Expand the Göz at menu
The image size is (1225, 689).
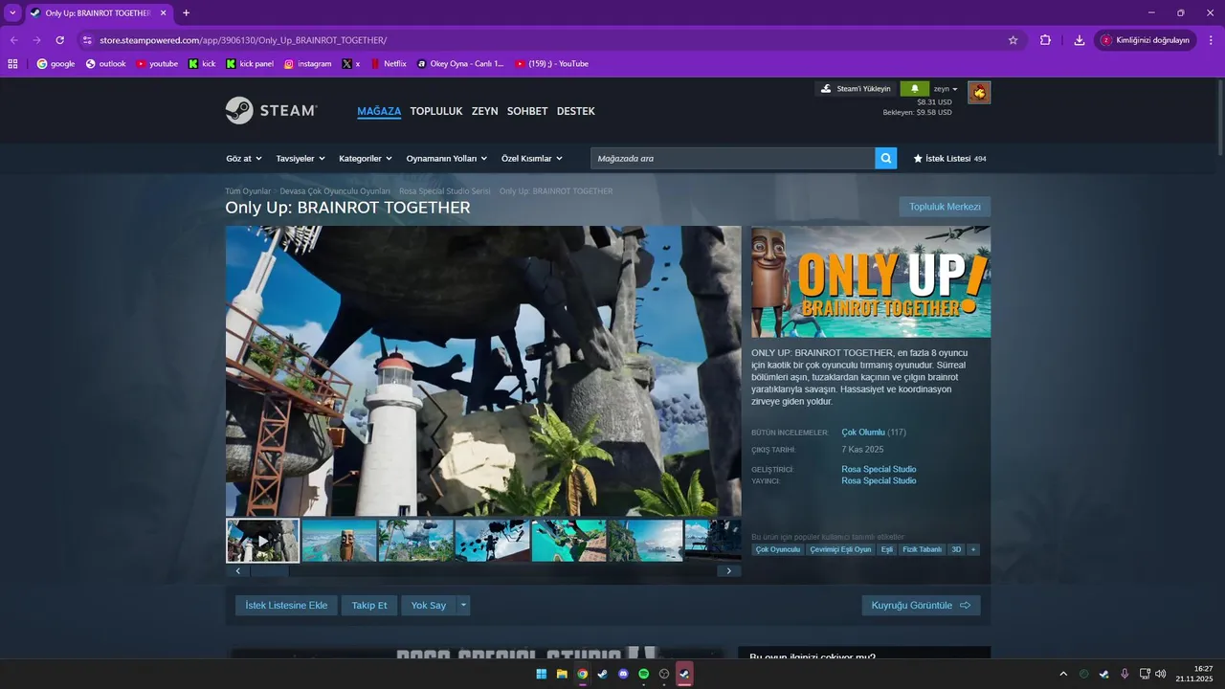tap(243, 158)
